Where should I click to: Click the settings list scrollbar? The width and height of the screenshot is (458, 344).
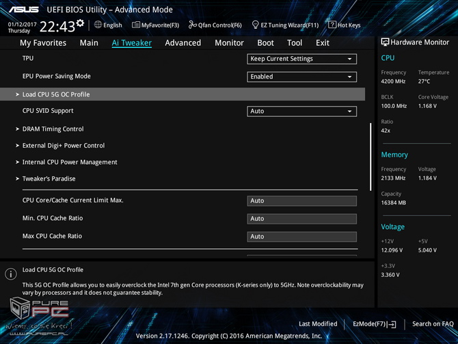point(371,157)
